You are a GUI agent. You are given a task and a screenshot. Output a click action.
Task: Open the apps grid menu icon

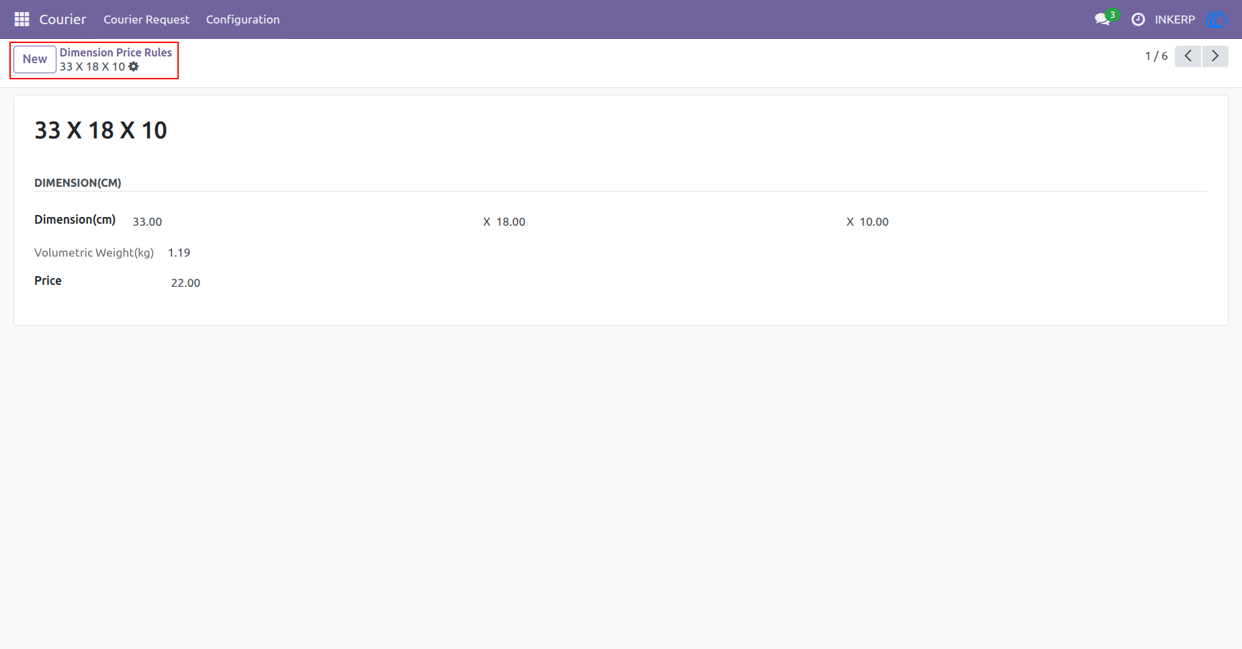[x=22, y=19]
